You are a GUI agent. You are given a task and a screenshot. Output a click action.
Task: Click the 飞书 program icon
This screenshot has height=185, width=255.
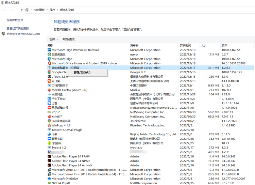tap(49, 134)
